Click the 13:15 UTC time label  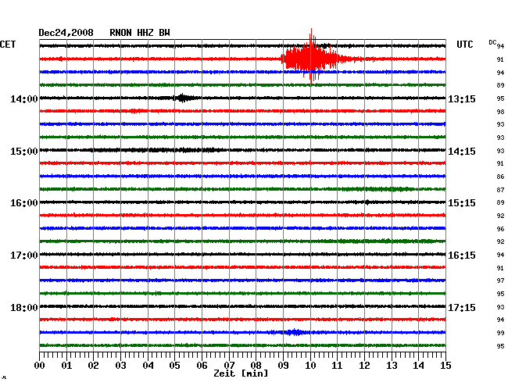[462, 98]
